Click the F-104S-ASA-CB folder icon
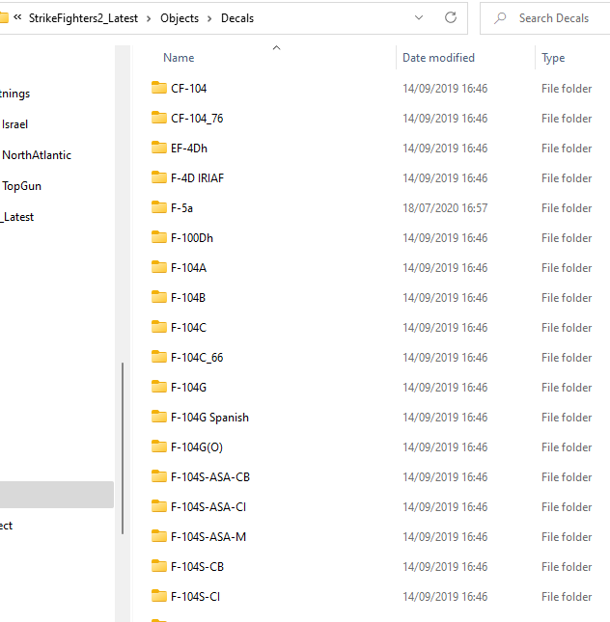This screenshot has height=622, width=610. pyautogui.click(x=159, y=476)
